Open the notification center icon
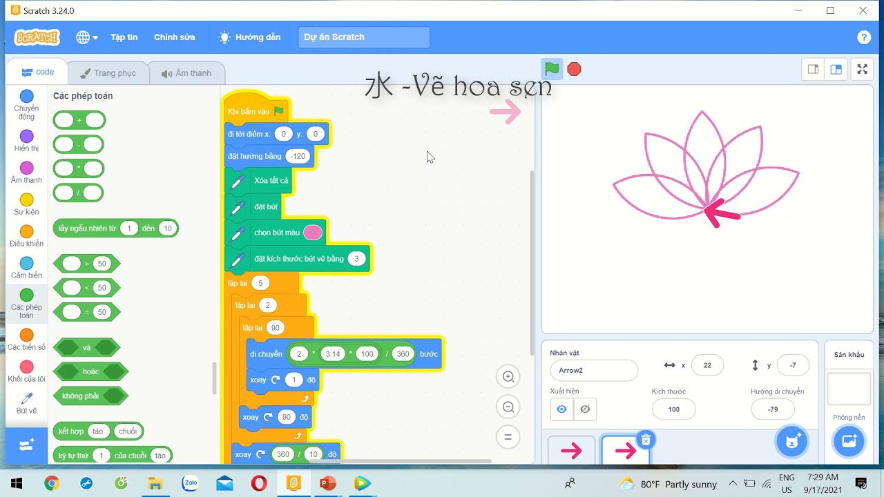 861,483
